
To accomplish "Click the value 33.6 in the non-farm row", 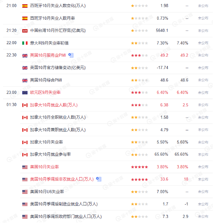I will click(164, 179).
